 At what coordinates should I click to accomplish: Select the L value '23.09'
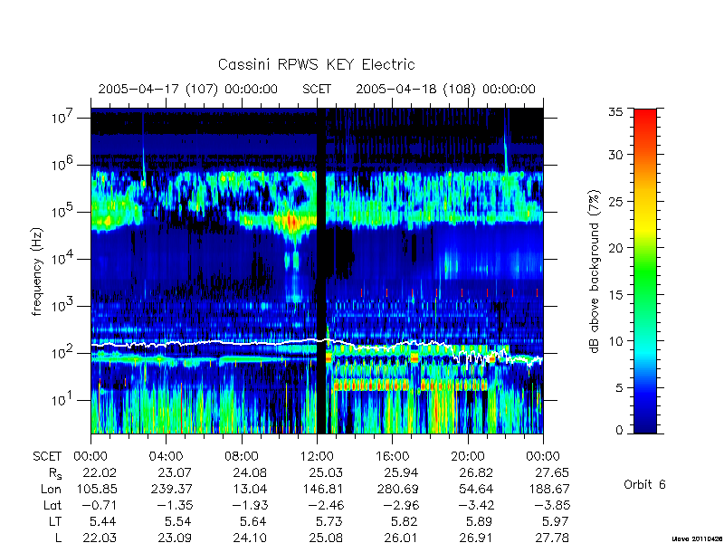pyautogui.click(x=174, y=538)
